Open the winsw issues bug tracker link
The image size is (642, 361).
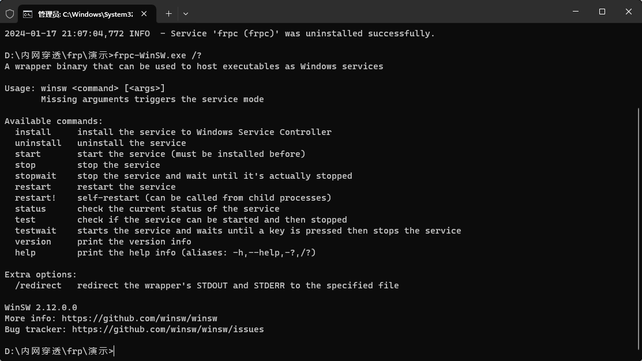pos(168,329)
